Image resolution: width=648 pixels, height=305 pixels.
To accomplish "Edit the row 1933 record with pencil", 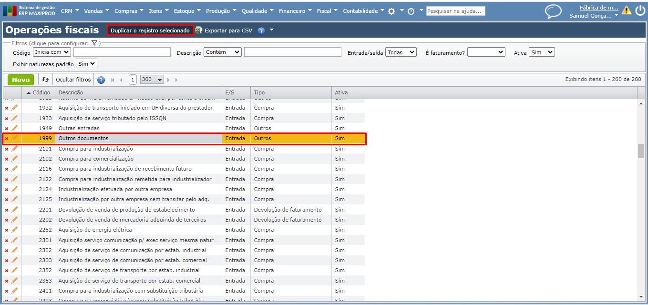I will tap(14, 118).
